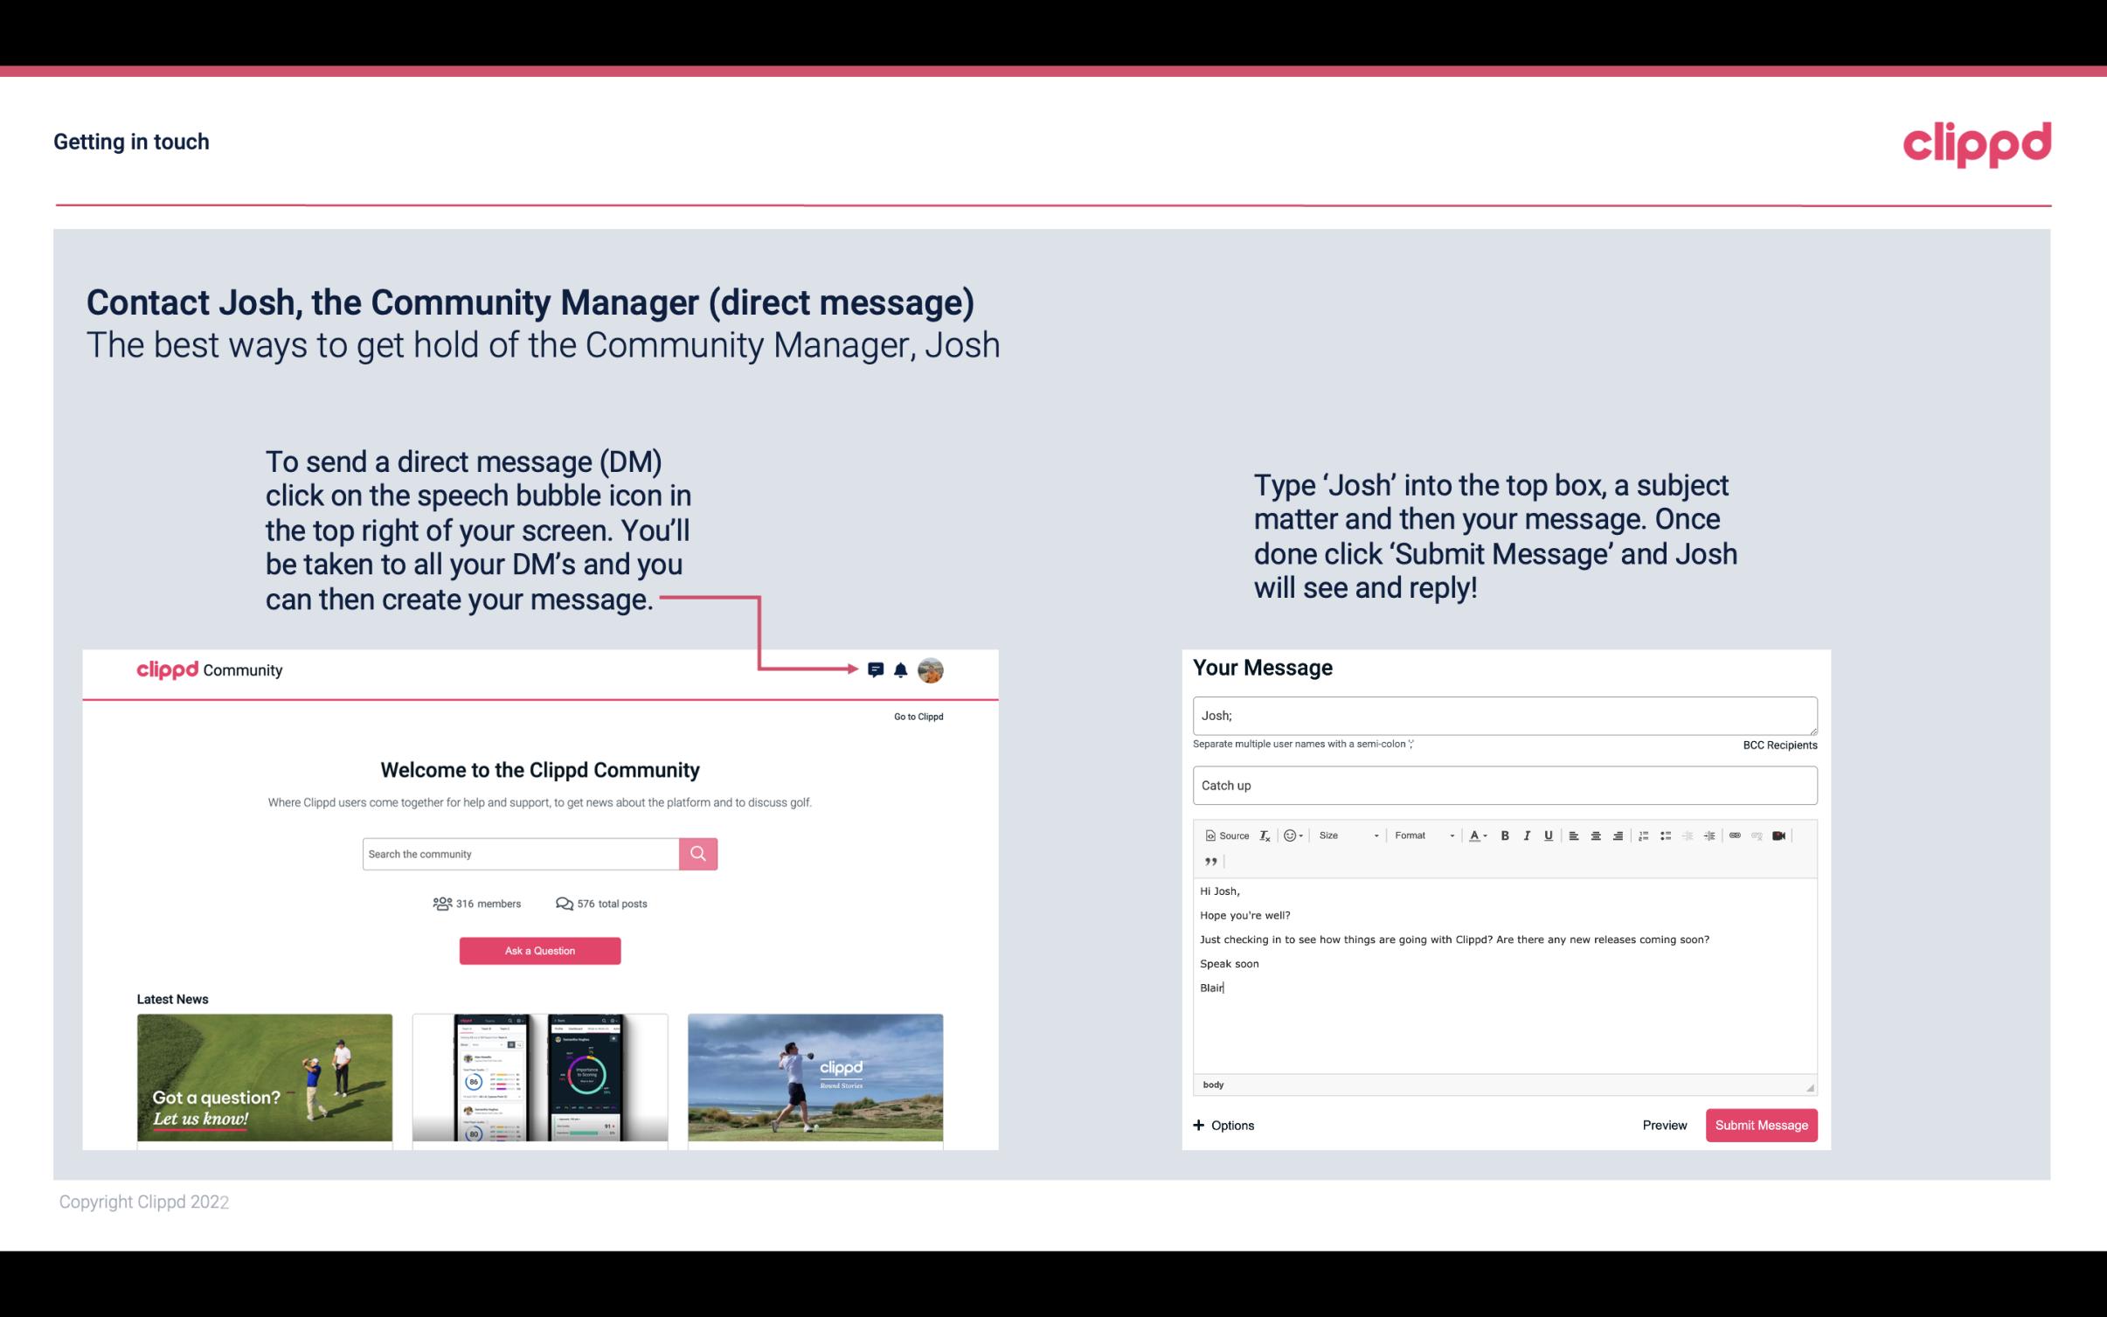Click the user profile avatar icon
The image size is (2107, 1317).
[x=930, y=670]
